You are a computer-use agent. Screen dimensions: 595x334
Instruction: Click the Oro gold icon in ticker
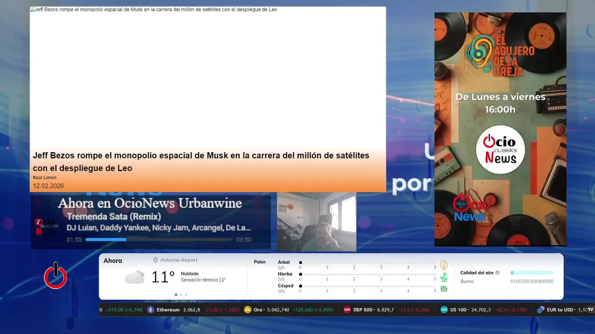[x=248, y=309]
